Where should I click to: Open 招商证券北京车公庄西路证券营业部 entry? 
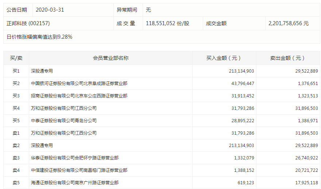[79, 96]
